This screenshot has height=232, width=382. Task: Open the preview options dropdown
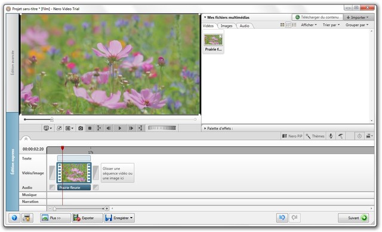click(x=69, y=128)
